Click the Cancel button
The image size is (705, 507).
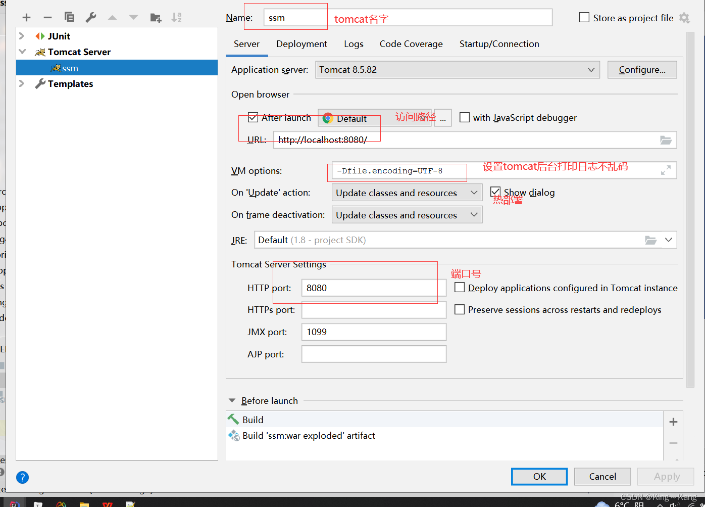pos(602,476)
